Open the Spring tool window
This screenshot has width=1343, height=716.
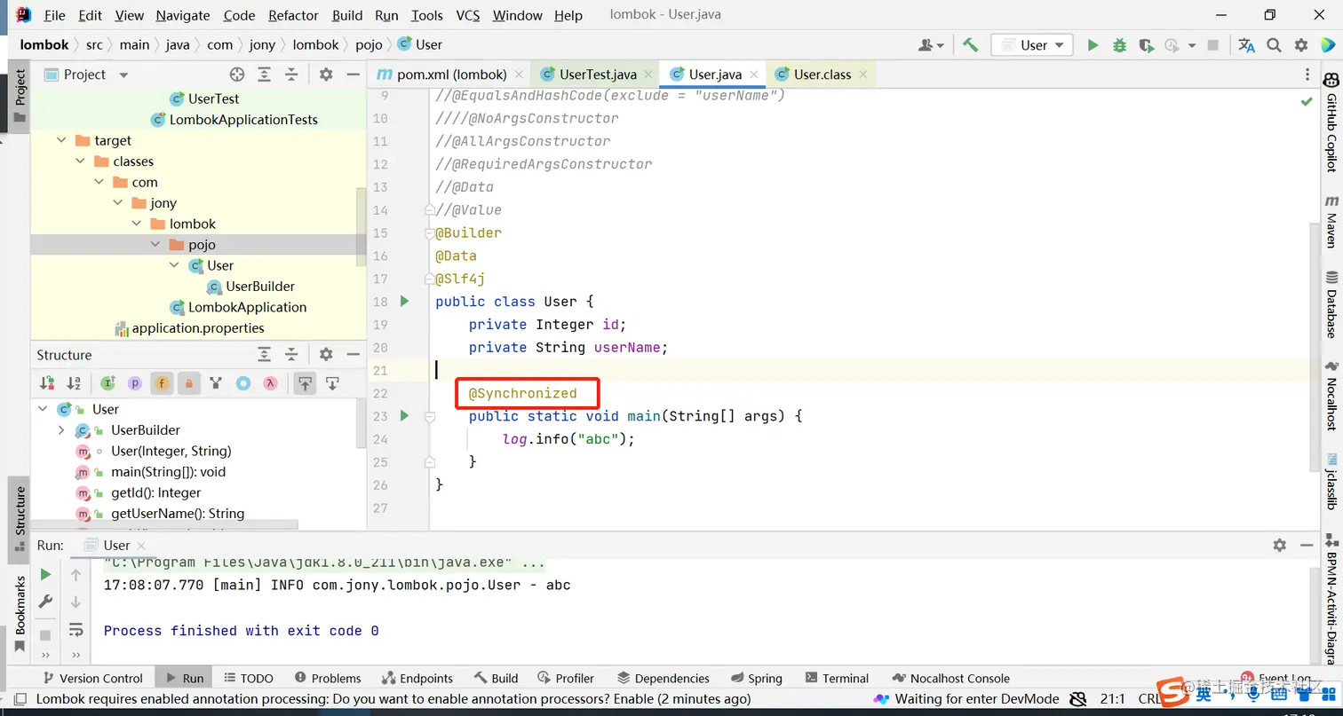(x=756, y=679)
